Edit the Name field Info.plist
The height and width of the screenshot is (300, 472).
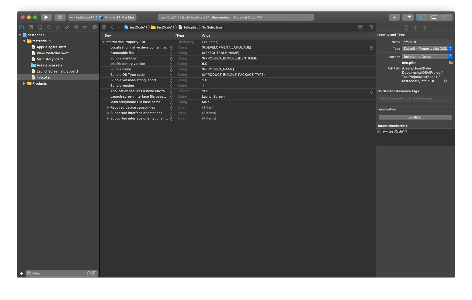(x=427, y=42)
